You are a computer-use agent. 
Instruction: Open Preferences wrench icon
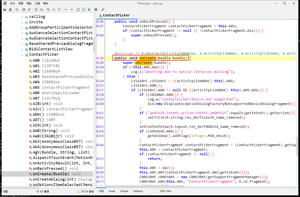(x=103, y=10)
